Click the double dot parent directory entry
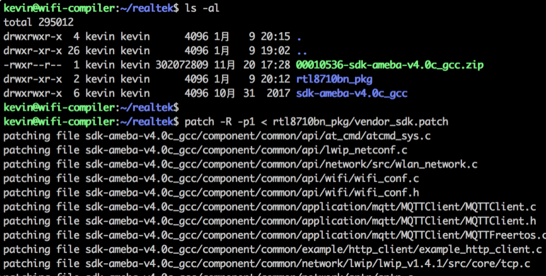The image size is (546, 276). tap(302, 51)
